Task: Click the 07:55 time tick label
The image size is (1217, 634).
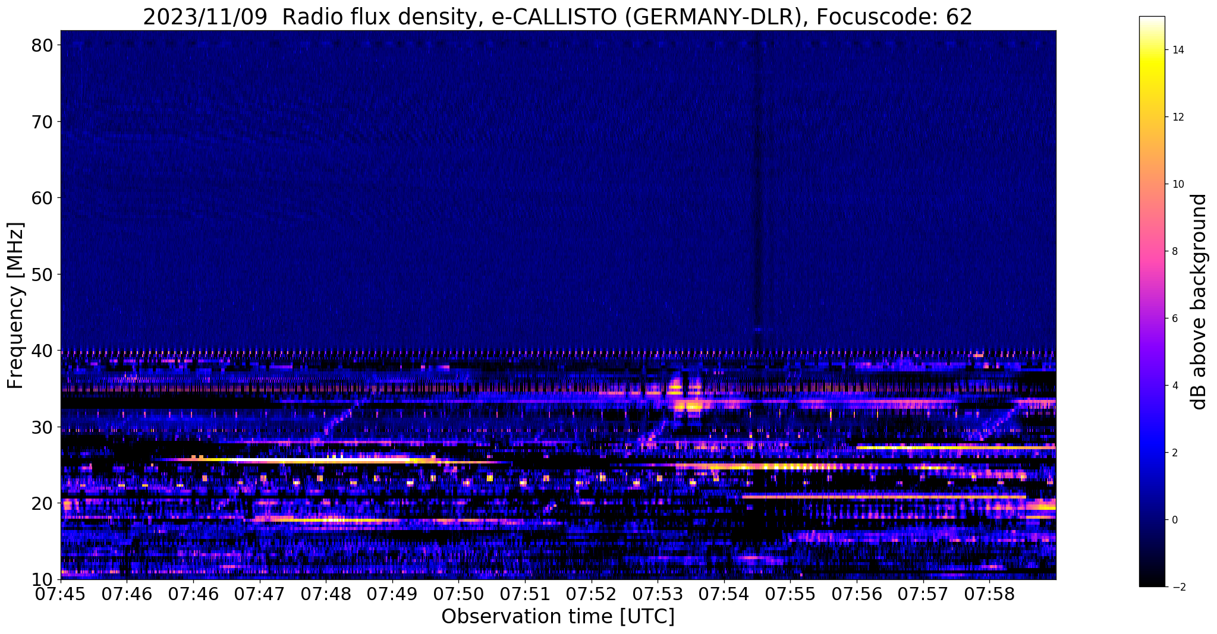Action: [790, 594]
